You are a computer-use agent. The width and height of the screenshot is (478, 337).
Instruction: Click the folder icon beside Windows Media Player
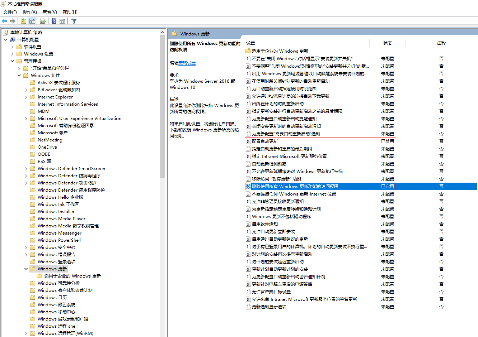[33, 219]
